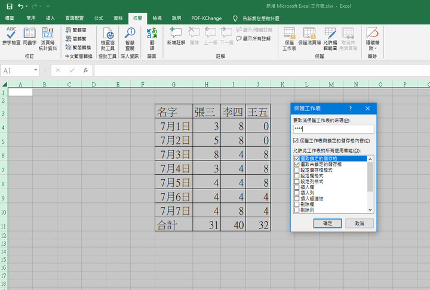The image size is (430, 290).
Task: Open 活頁簿統計資料 workbook statistics
Action: [x=48, y=39]
